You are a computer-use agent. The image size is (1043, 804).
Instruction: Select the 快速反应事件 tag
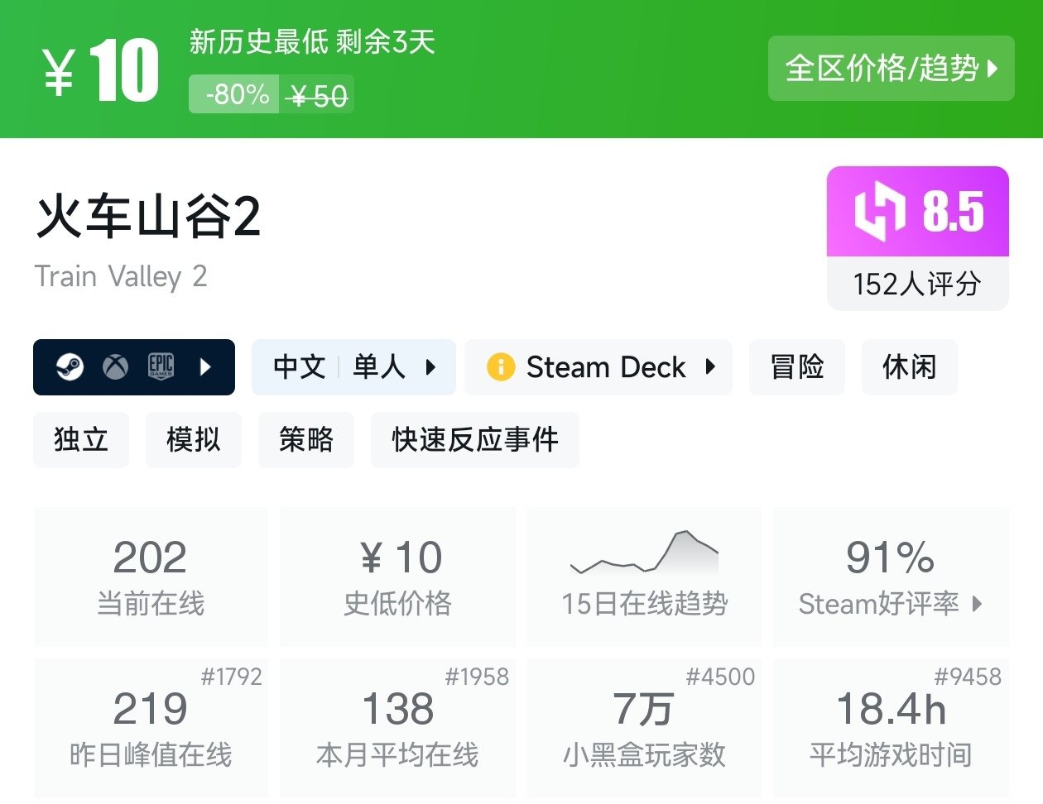[x=474, y=439]
